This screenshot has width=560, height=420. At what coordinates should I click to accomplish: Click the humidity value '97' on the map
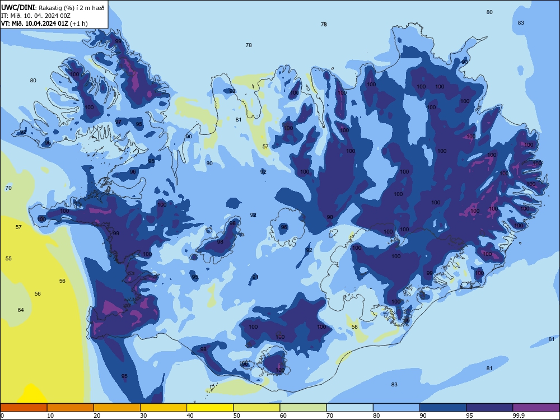[x=118, y=122]
